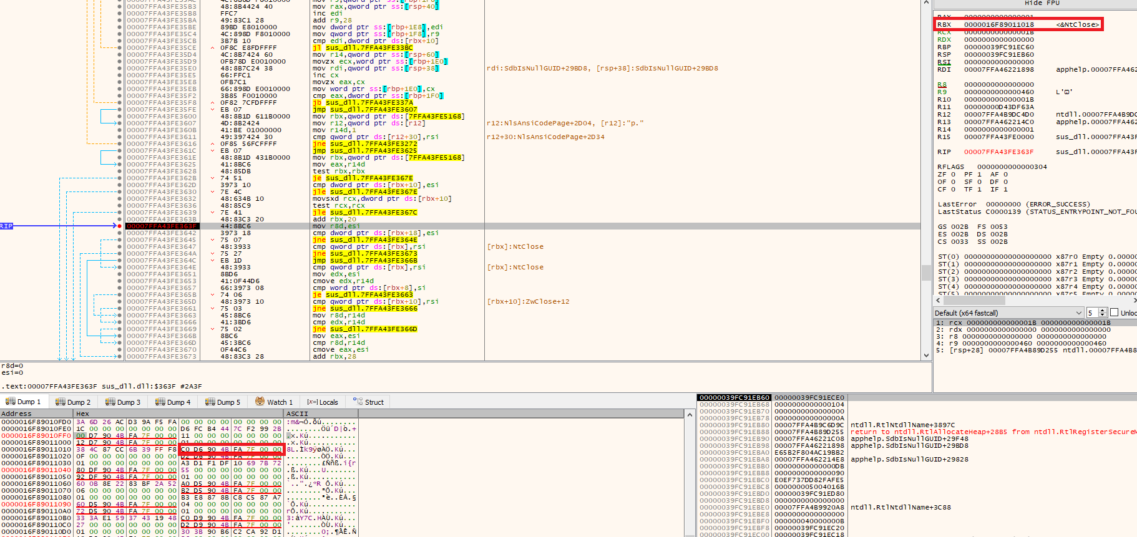Click the 'jb sus_dll.7FFA43FE337A' jump instruction

[363, 102]
